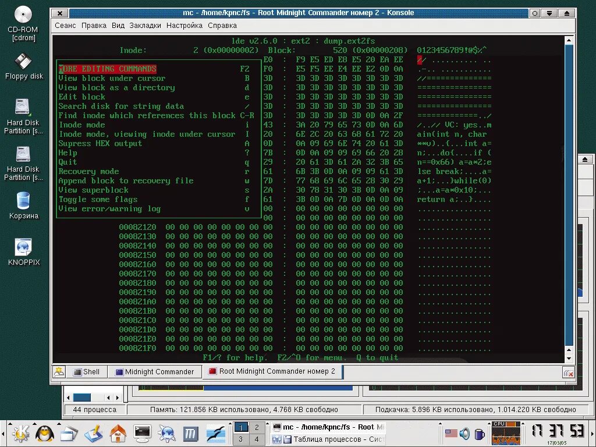Select MORE EDITING COMMANDS menu entry
Screen dimensions: 596x447
(154, 69)
